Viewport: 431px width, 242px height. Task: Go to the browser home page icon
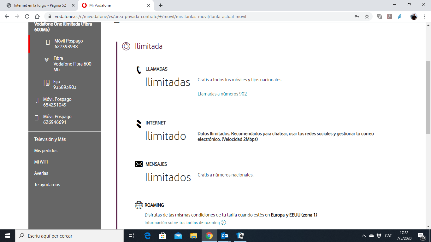click(37, 16)
